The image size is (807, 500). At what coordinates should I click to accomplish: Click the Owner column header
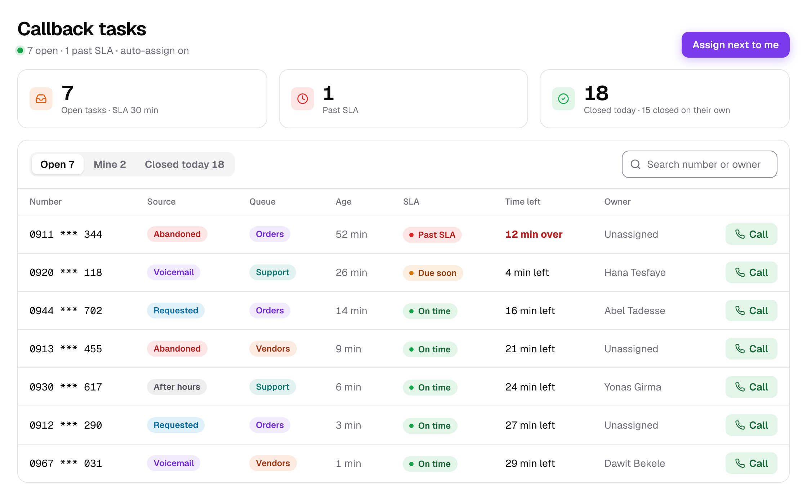[x=617, y=202]
